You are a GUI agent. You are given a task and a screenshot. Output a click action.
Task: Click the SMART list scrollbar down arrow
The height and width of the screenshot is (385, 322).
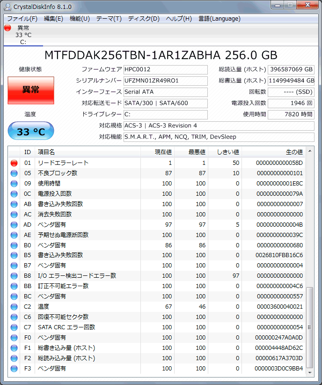coord(310,373)
